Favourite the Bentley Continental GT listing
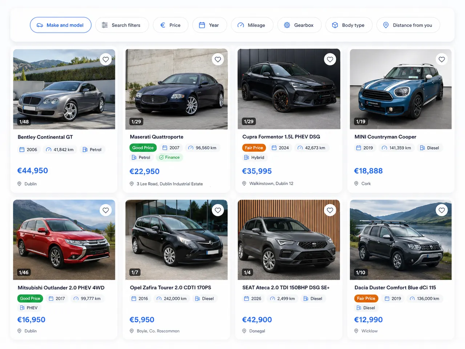 click(106, 59)
